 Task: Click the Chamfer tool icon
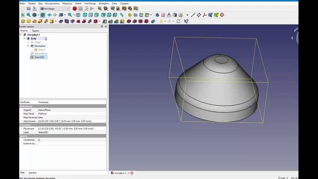[x=135, y=21]
